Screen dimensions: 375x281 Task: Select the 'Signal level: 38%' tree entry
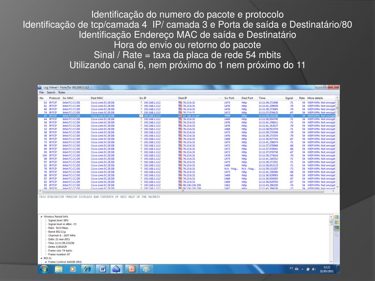click(58, 221)
